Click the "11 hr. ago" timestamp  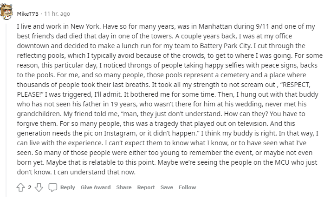[x=57, y=14]
